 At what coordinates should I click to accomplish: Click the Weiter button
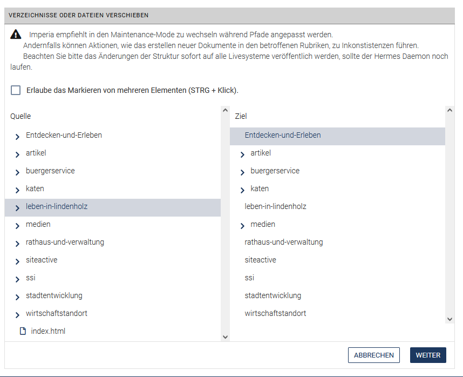[x=428, y=355]
